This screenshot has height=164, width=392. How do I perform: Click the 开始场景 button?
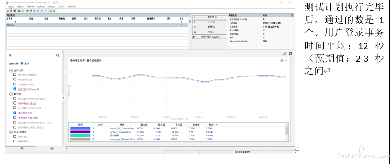point(209,17)
